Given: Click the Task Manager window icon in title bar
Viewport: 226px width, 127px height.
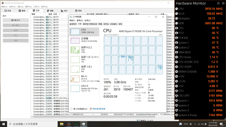Looking at the screenshot, I should coord(71,17).
